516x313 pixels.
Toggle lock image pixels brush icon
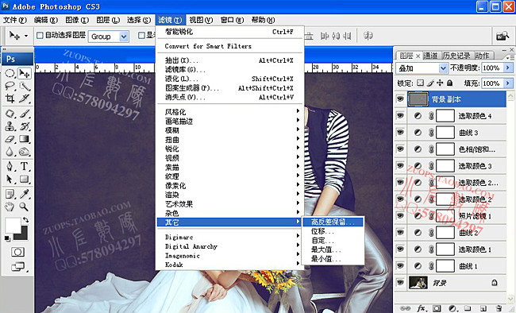coord(430,83)
